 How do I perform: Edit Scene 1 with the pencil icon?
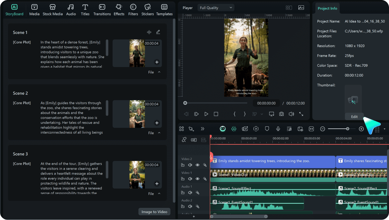[x=158, y=32]
